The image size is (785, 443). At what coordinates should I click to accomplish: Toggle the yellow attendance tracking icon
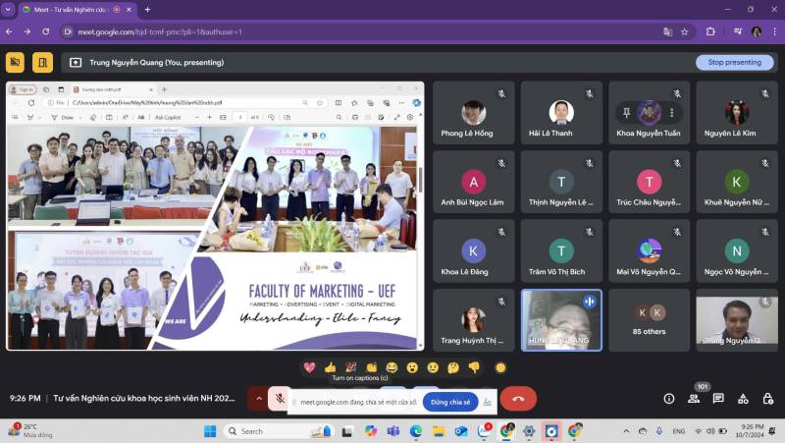click(x=15, y=62)
